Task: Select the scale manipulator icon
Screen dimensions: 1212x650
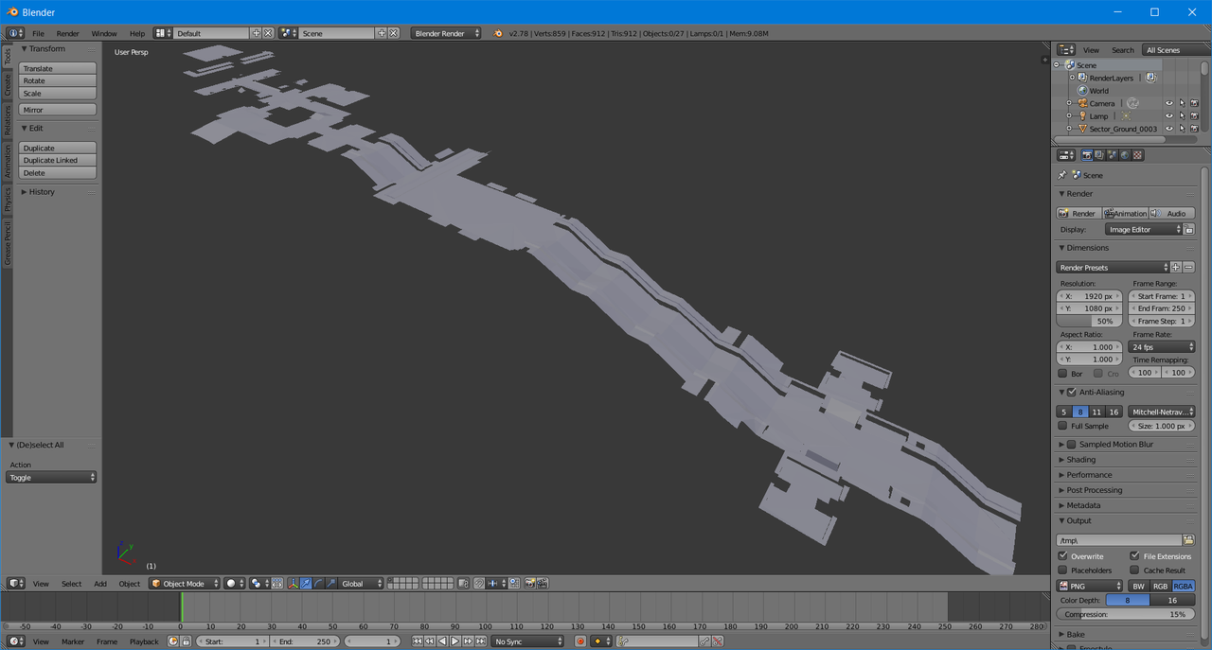Action: click(x=330, y=584)
